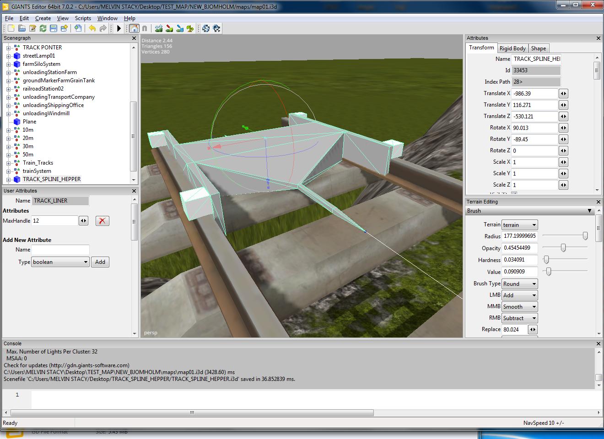Open the Scripts menu
This screenshot has height=439, width=604.
click(x=83, y=18)
